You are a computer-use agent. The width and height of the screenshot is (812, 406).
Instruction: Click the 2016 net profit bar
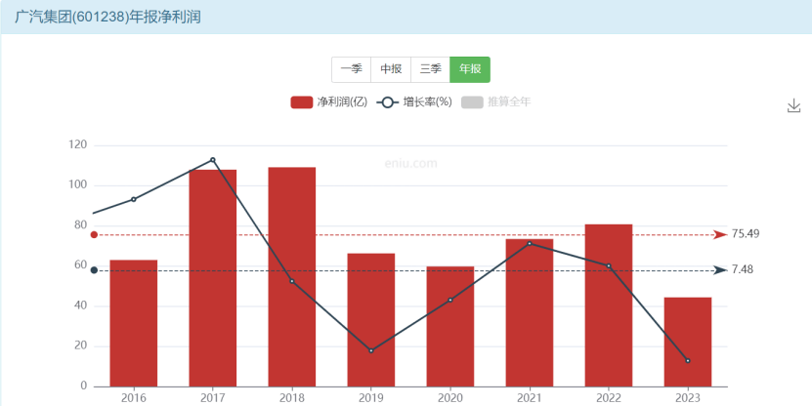tap(134, 323)
